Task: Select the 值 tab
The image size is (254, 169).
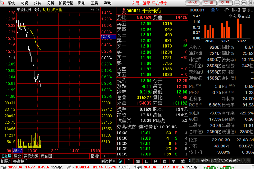Action: click(164, 161)
